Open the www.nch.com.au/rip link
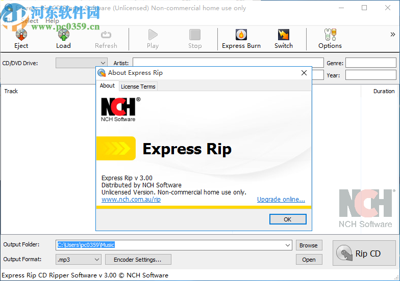Viewport: 400px width, 281px height. [131, 200]
